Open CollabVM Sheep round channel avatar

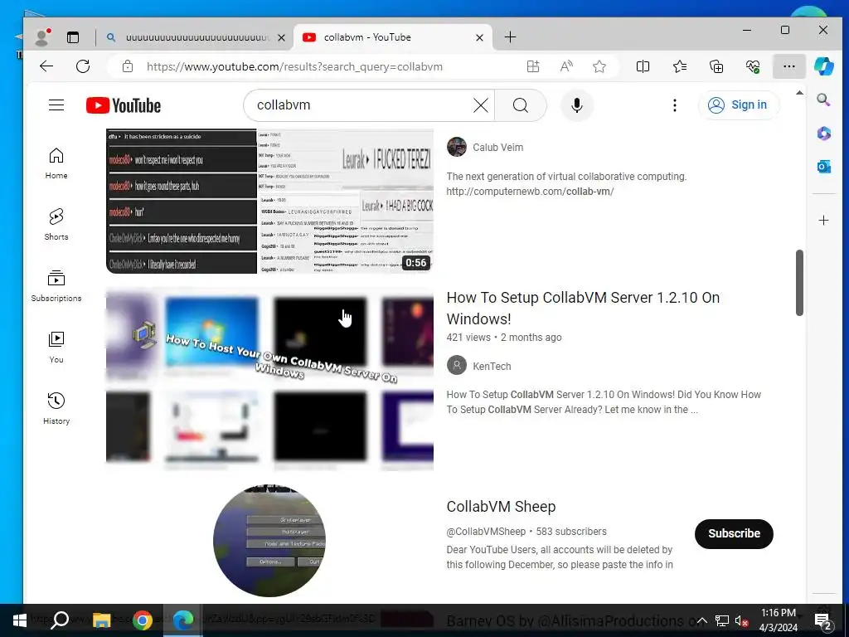pos(269,541)
